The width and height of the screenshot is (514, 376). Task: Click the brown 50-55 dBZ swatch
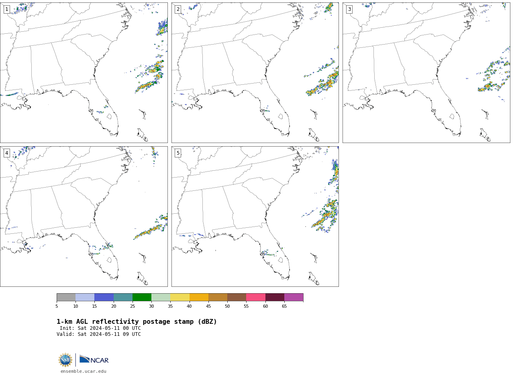[x=237, y=297]
